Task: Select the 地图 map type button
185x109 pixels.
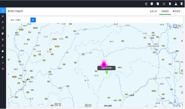Action: 175,26
